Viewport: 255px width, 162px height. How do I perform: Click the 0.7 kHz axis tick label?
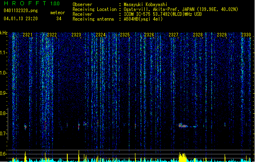pos(3,134)
